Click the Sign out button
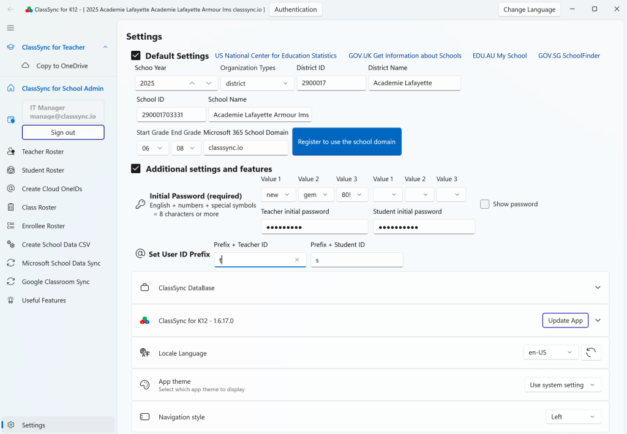This screenshot has width=627, height=434. tap(63, 132)
